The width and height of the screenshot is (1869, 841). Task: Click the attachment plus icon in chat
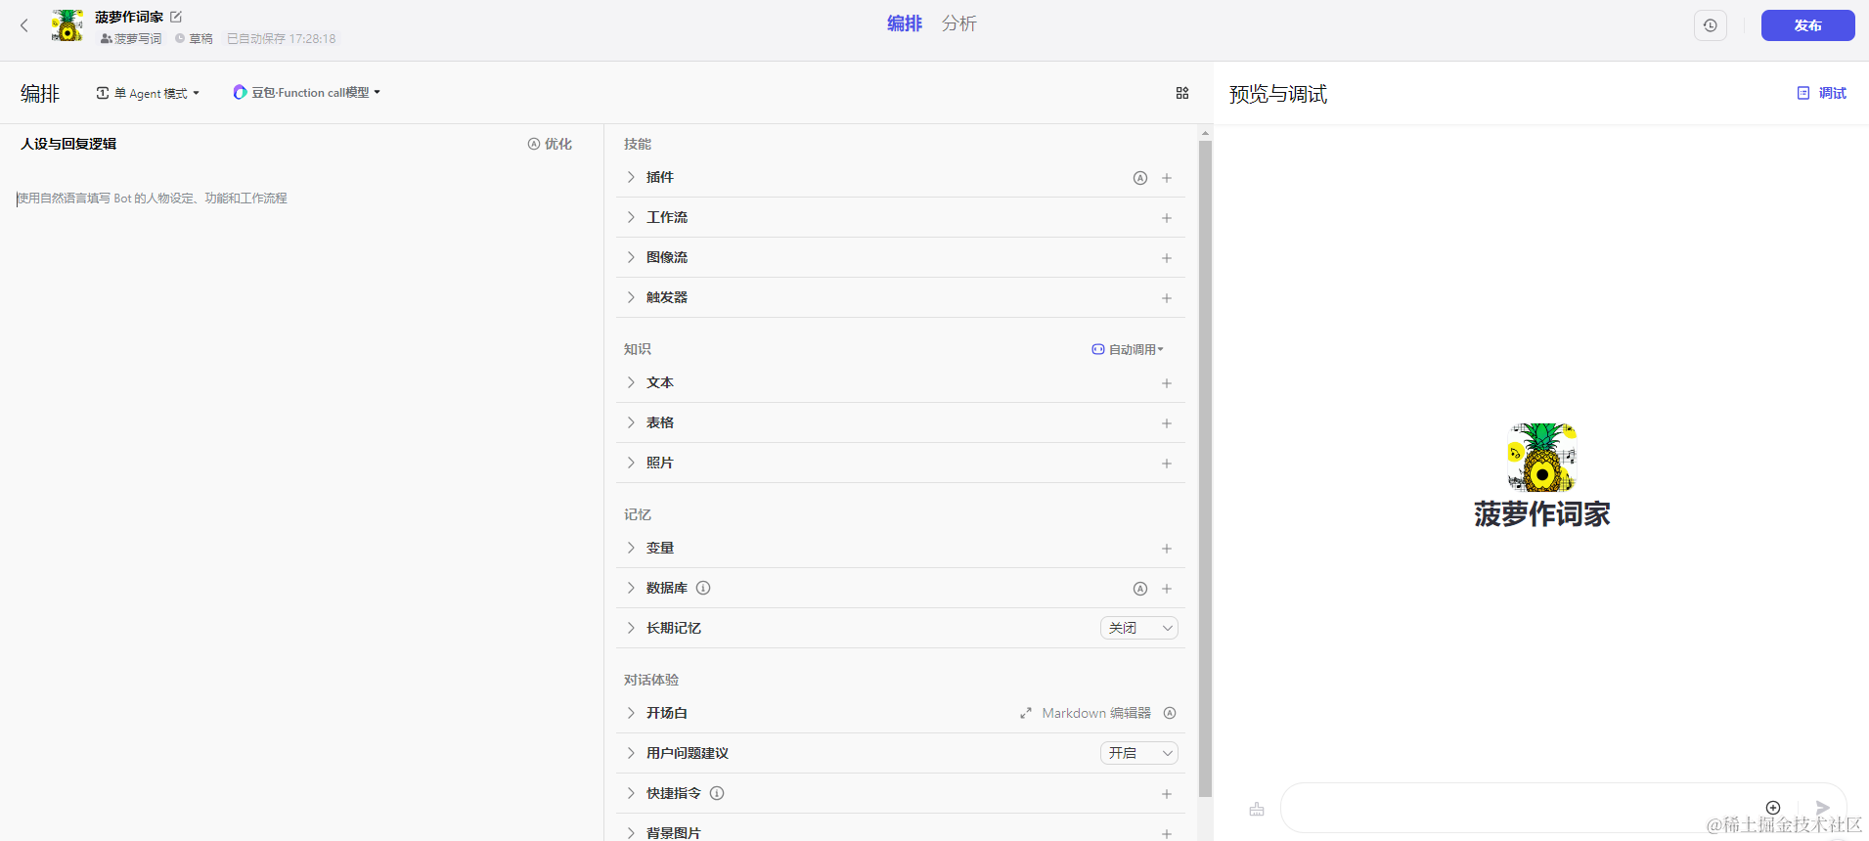point(1772,808)
